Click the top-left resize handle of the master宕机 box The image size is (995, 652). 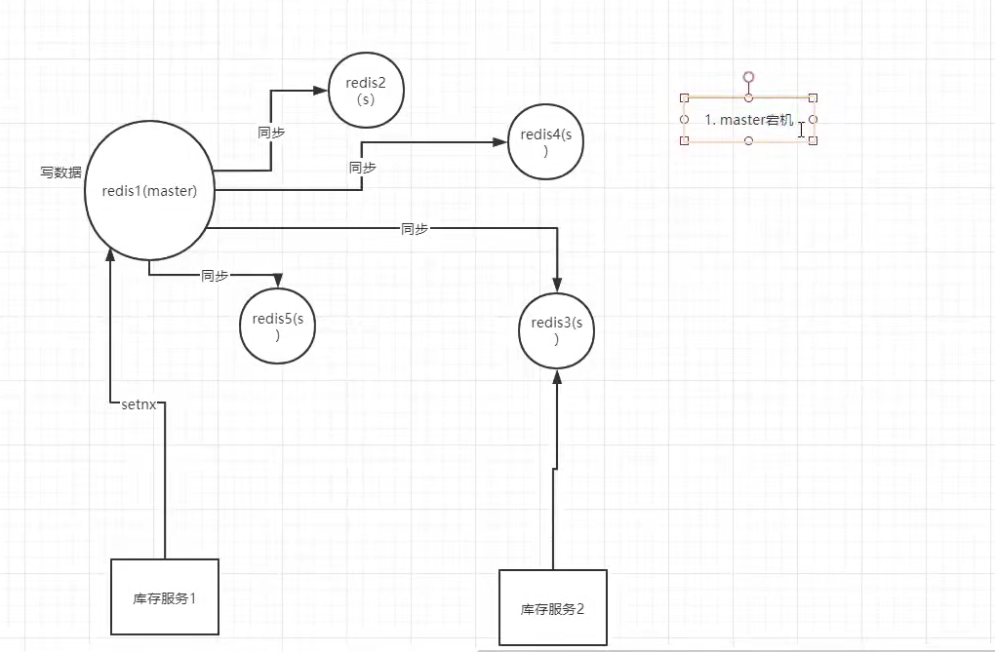click(x=684, y=97)
